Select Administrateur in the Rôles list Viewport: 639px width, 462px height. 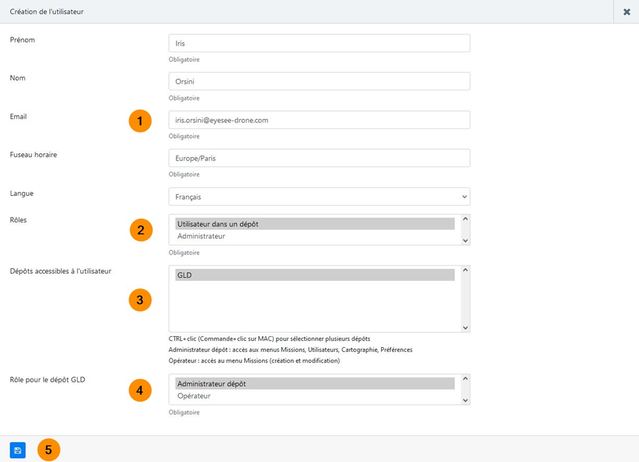tap(314, 236)
